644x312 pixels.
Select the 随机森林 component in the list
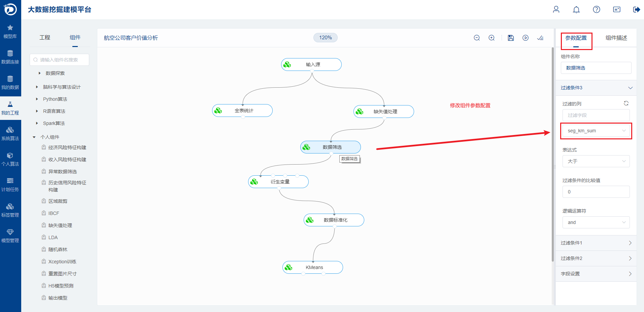click(58, 250)
